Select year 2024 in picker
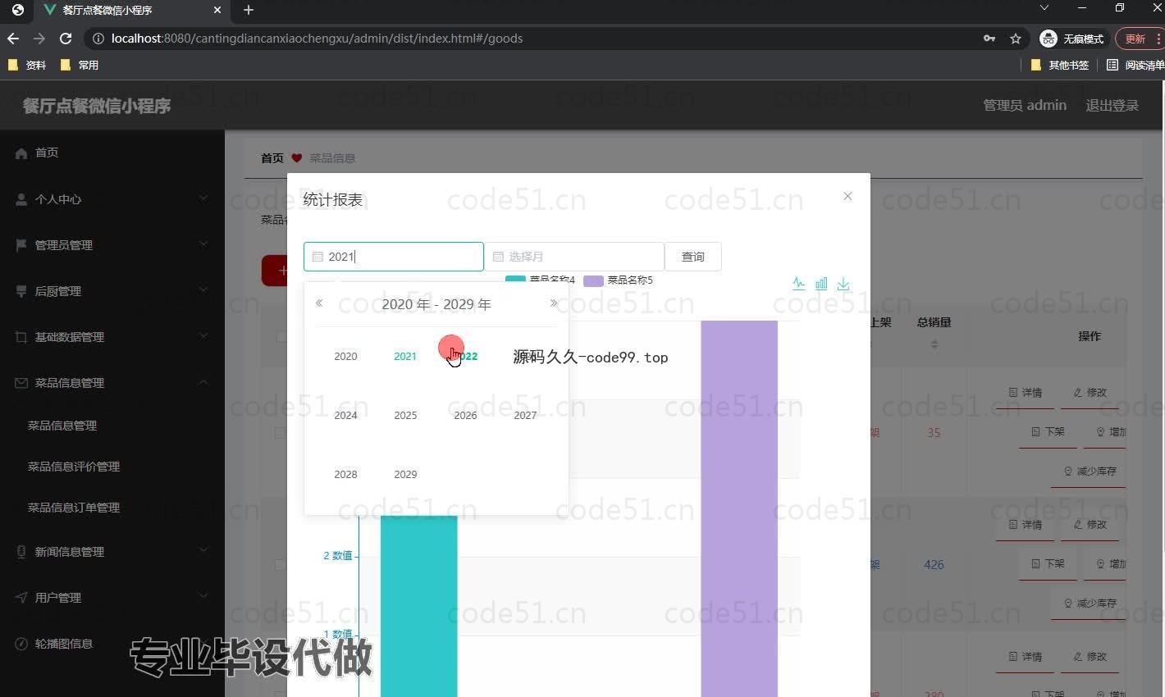 click(x=345, y=415)
